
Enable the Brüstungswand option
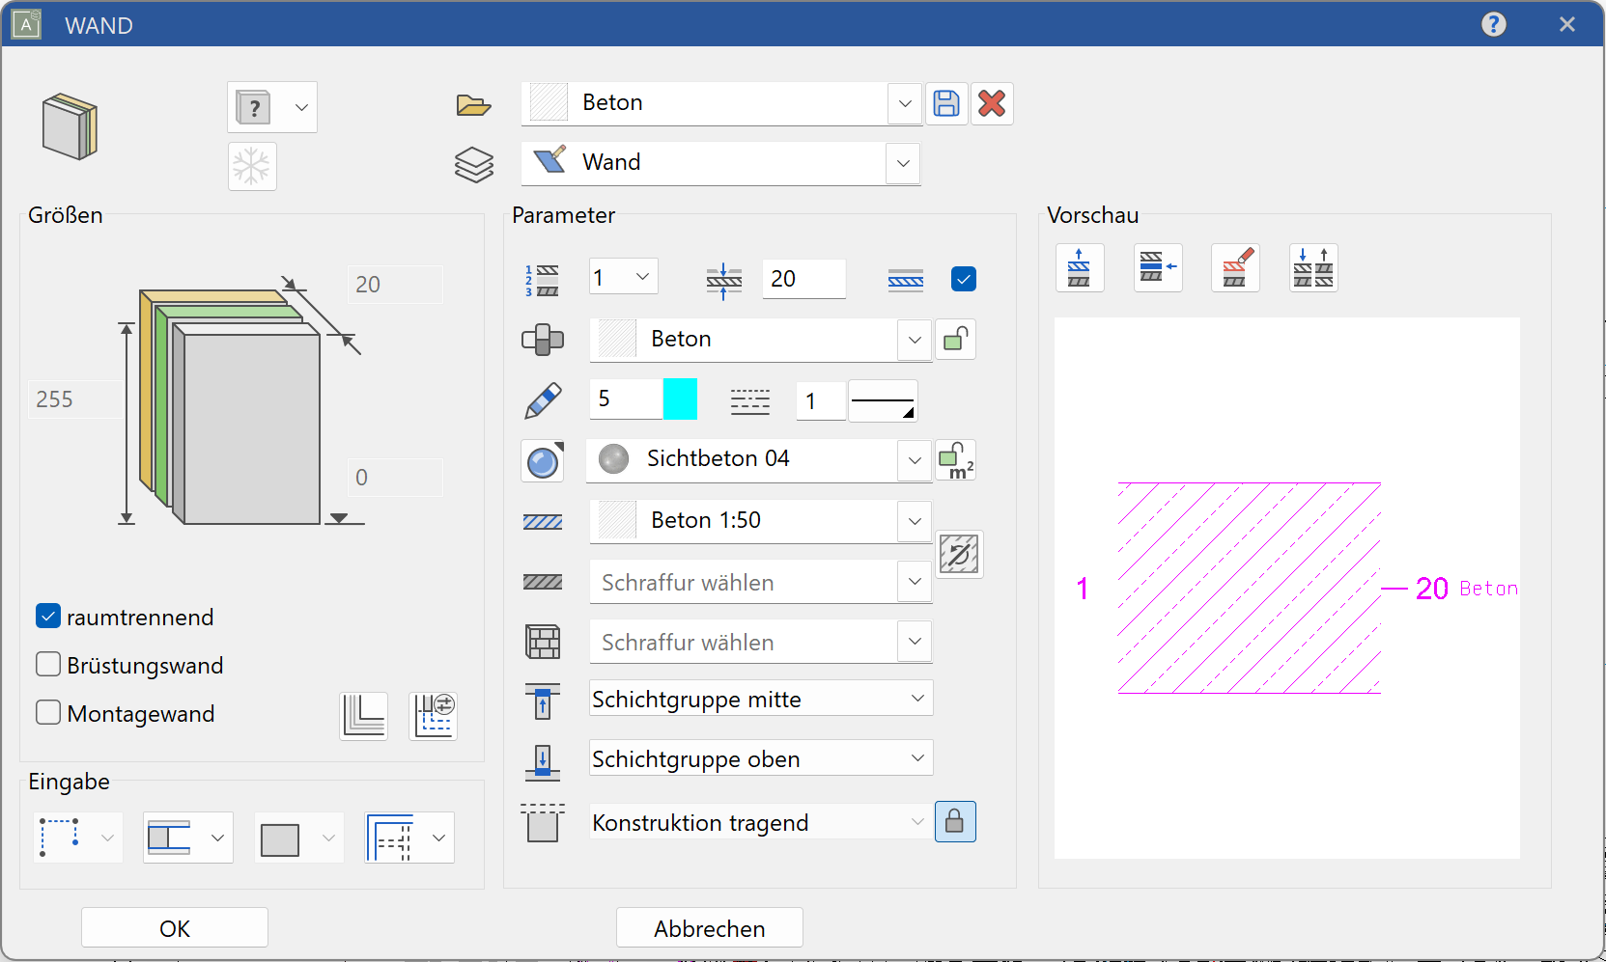pos(47,664)
